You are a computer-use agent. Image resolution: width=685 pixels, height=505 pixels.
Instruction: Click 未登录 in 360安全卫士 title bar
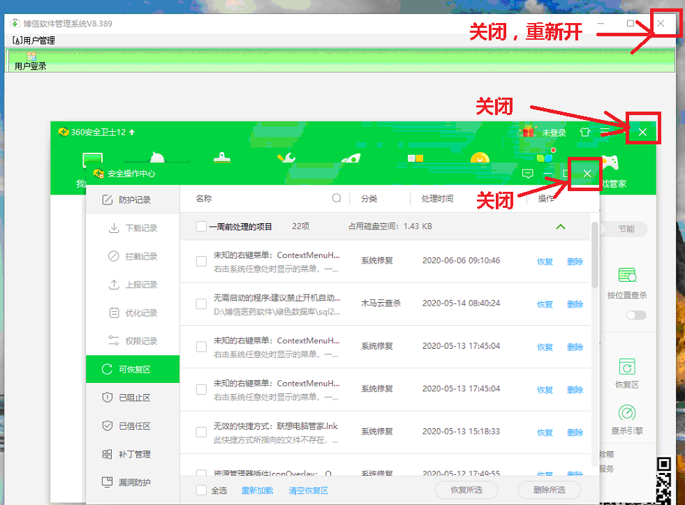554,133
